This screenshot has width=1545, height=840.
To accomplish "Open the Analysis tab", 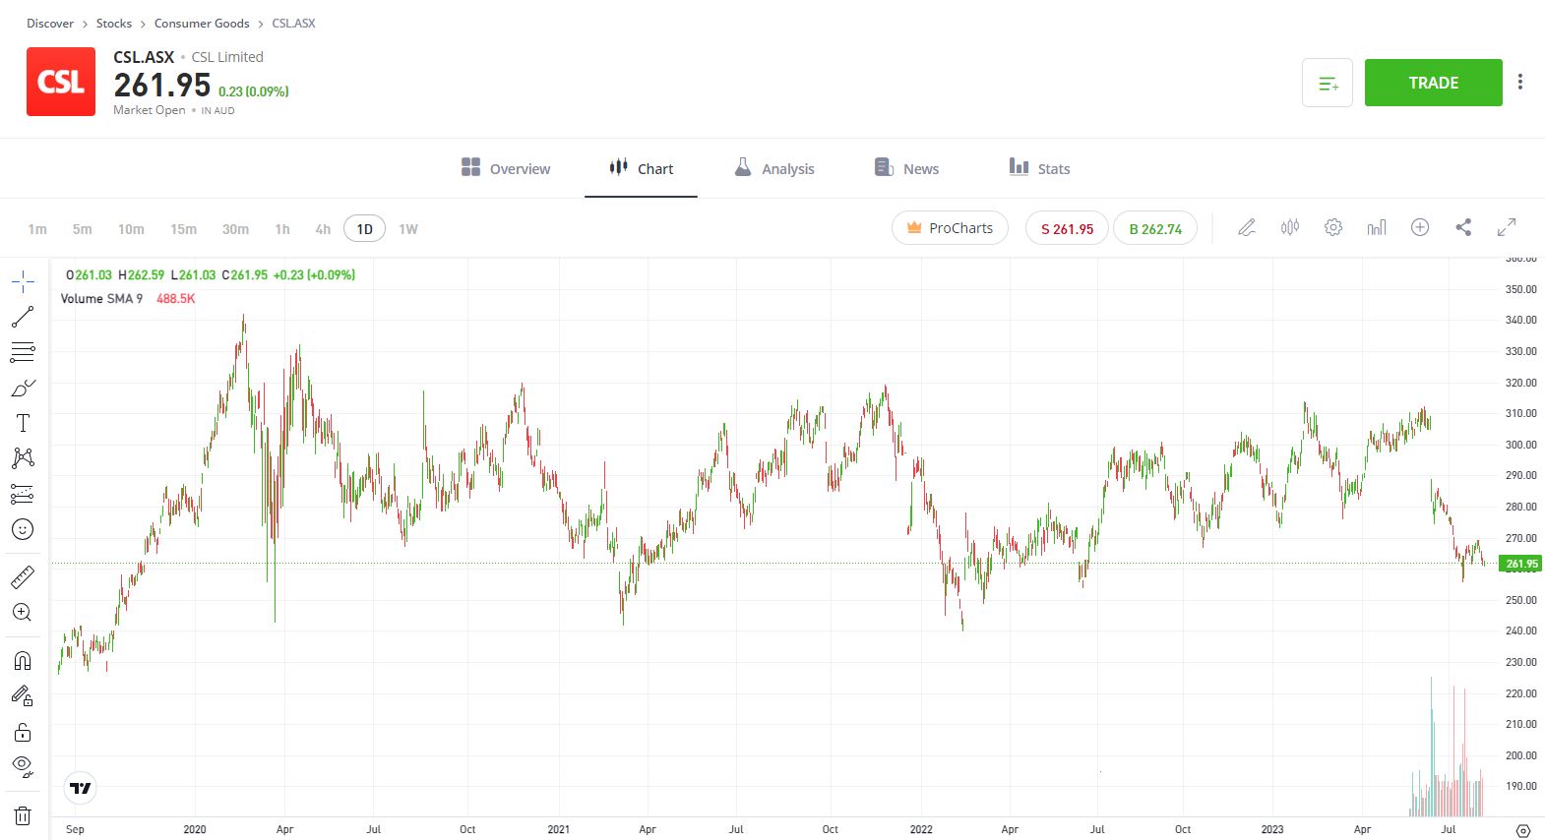I will tap(774, 168).
